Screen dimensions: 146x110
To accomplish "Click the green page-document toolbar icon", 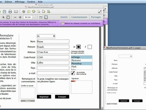I will pyautogui.click(x=49, y=12).
